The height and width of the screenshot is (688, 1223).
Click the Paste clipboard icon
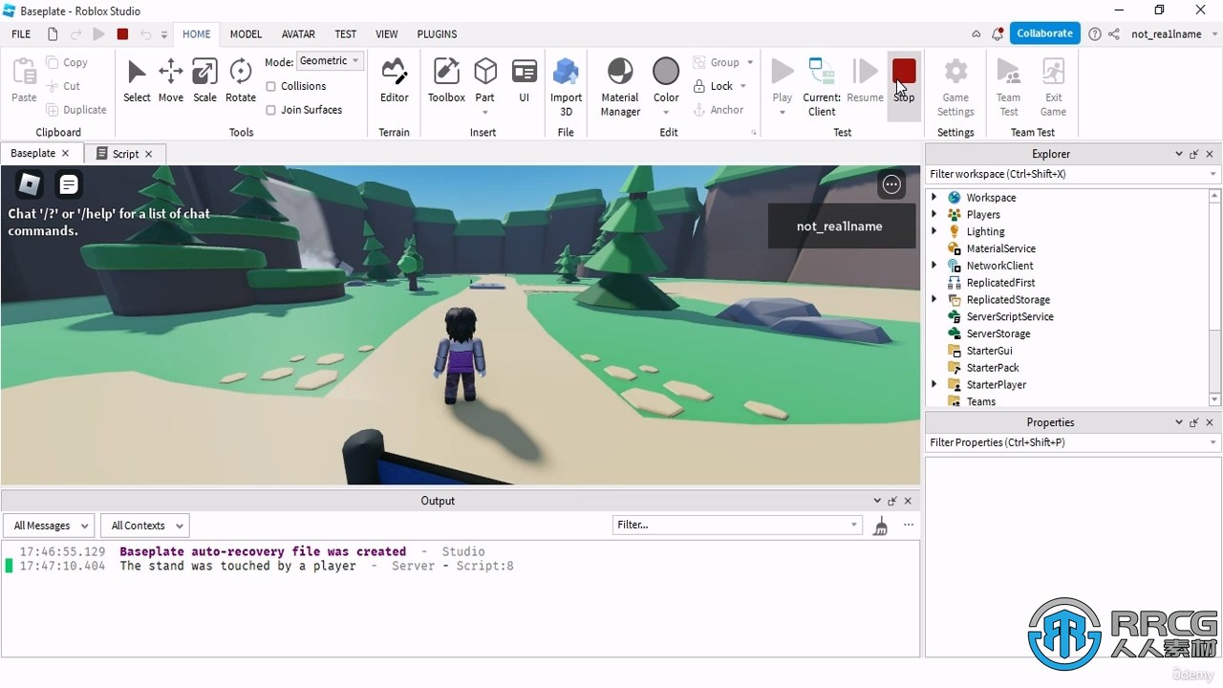pos(24,72)
